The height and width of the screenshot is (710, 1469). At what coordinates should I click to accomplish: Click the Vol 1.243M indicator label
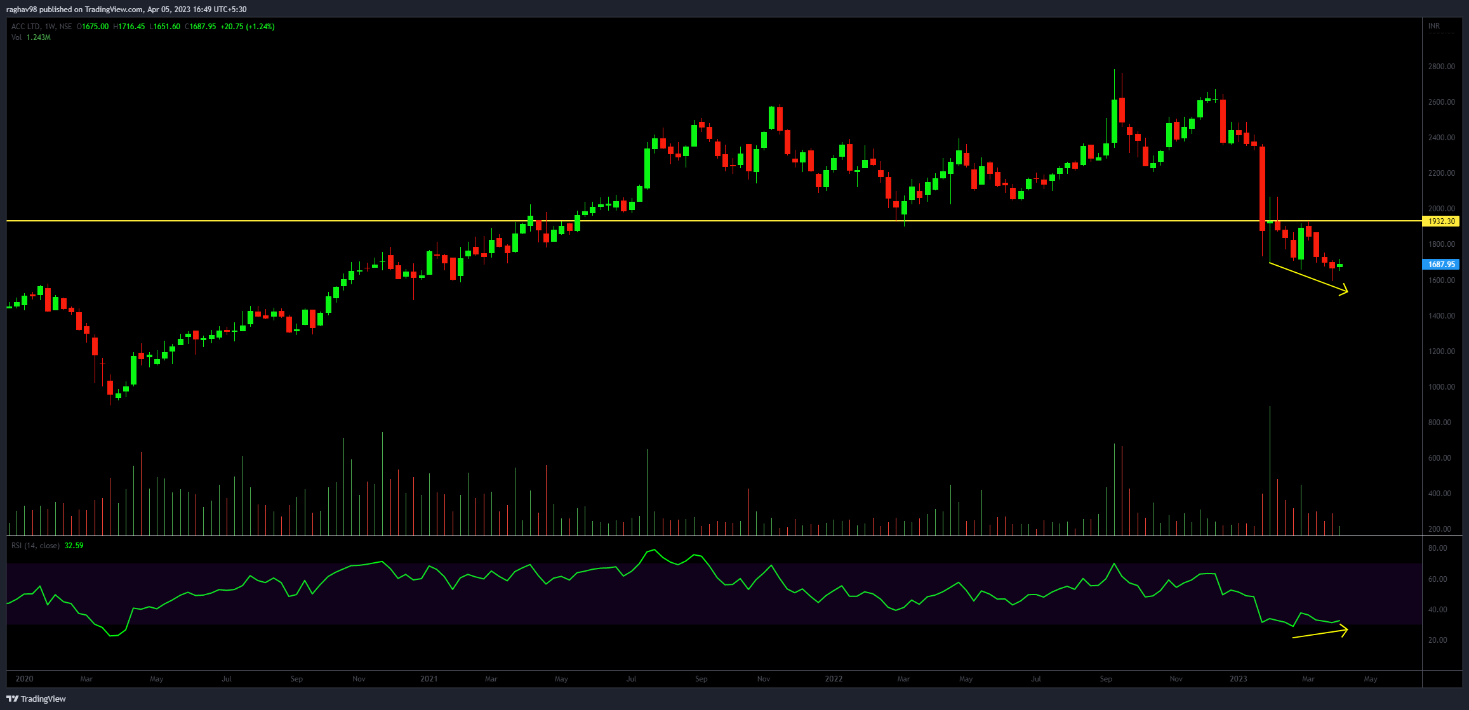pos(31,37)
